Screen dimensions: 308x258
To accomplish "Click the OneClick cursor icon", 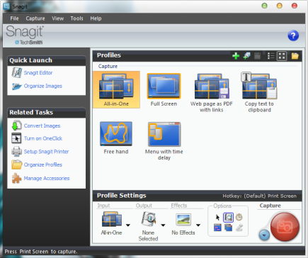I will tap(16, 138).
